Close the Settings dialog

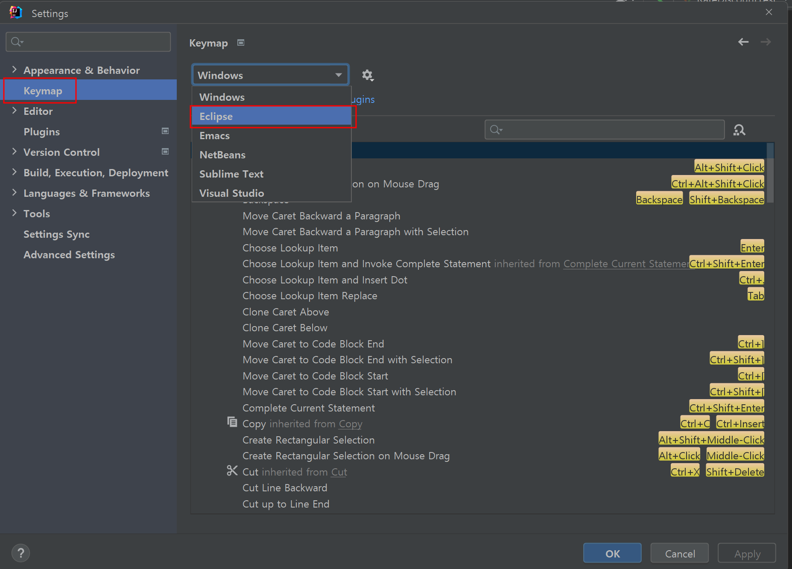click(x=769, y=12)
